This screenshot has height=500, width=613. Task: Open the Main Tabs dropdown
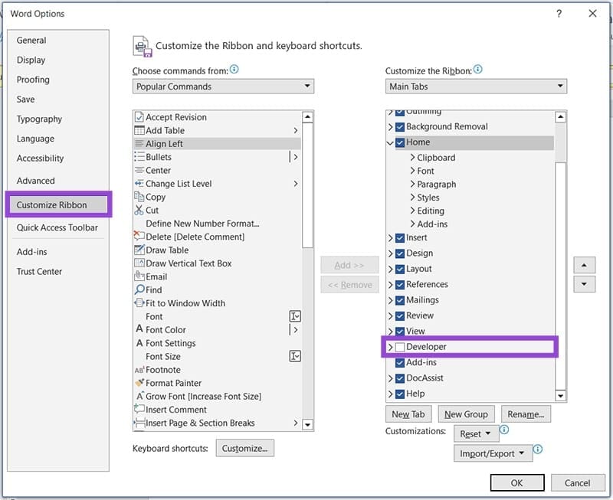pyautogui.click(x=560, y=86)
